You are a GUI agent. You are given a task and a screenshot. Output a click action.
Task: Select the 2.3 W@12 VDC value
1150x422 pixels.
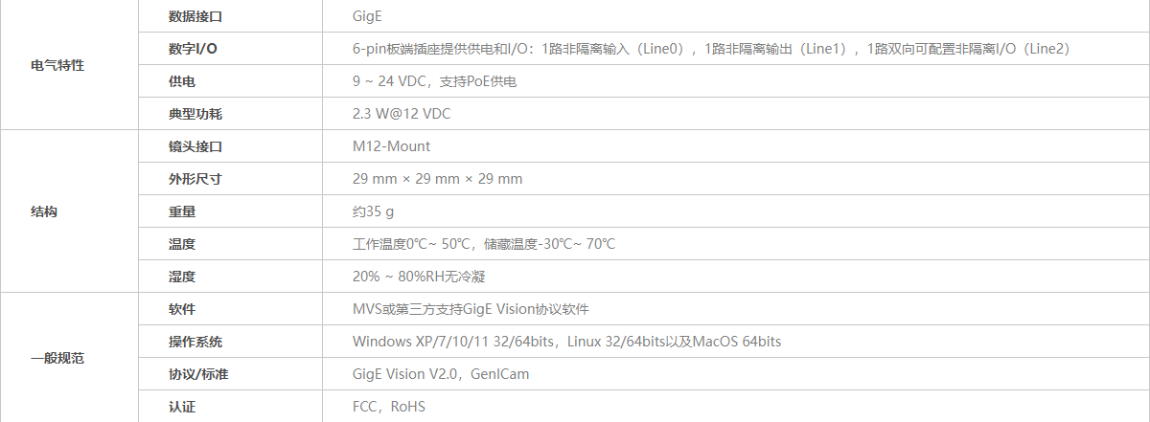pyautogui.click(x=402, y=114)
